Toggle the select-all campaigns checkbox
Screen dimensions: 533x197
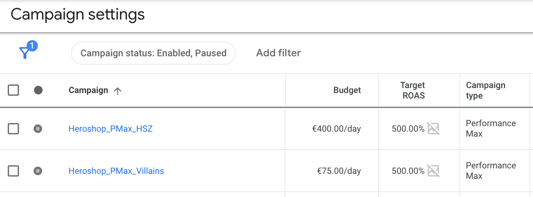[x=14, y=90]
